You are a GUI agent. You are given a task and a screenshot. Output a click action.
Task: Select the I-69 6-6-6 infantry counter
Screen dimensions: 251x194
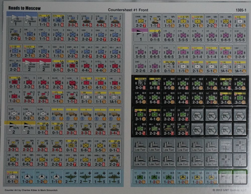pos(86,145)
